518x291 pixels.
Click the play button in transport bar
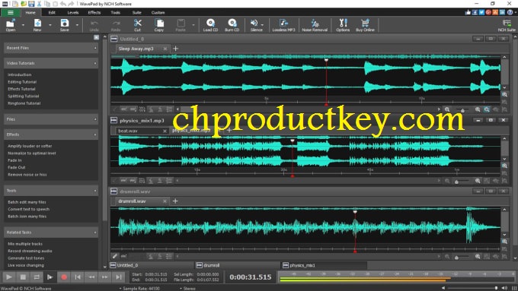9,277
